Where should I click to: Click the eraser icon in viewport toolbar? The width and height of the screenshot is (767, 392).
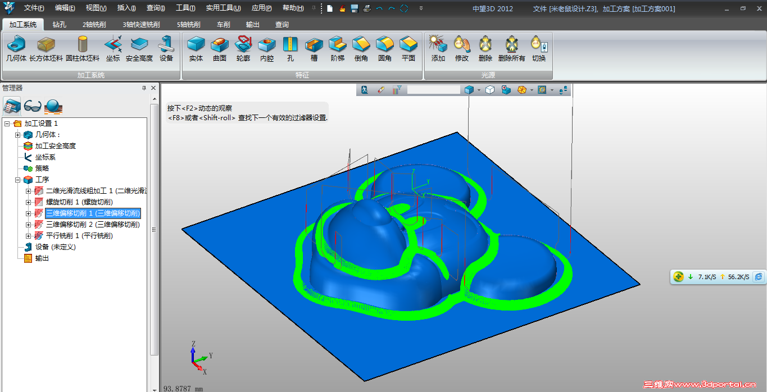381,89
